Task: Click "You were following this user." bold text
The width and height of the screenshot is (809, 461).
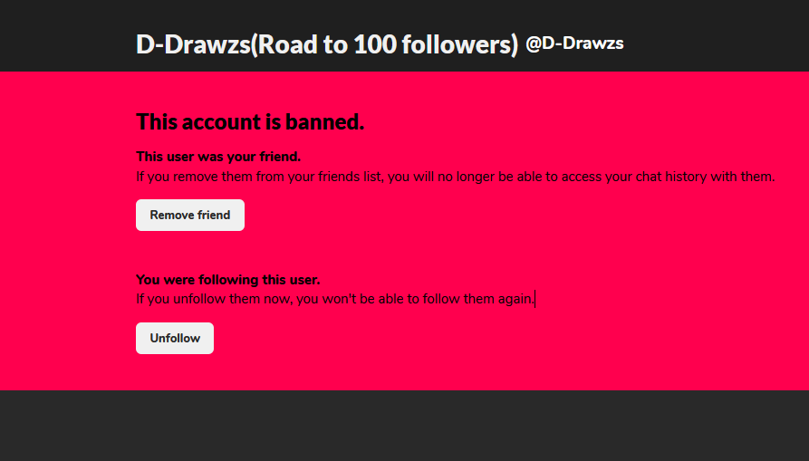Action: [227, 279]
